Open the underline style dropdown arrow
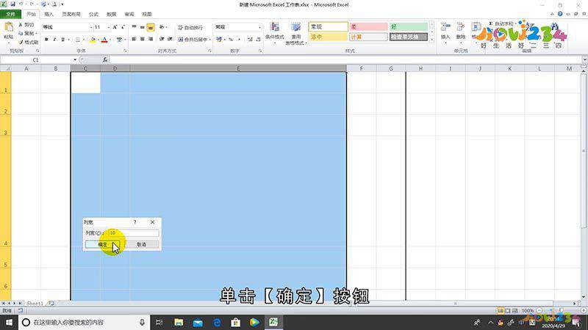 click(68, 40)
